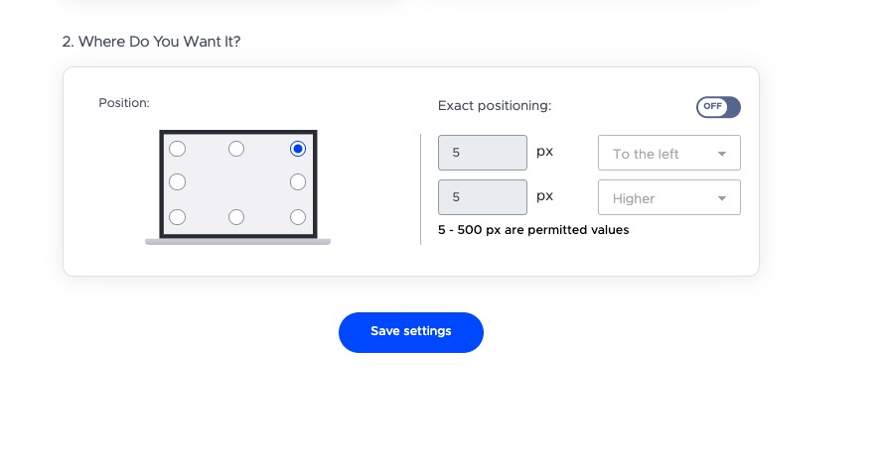Select the top-center position radio button
The width and height of the screenshot is (880, 463).
coord(236,149)
